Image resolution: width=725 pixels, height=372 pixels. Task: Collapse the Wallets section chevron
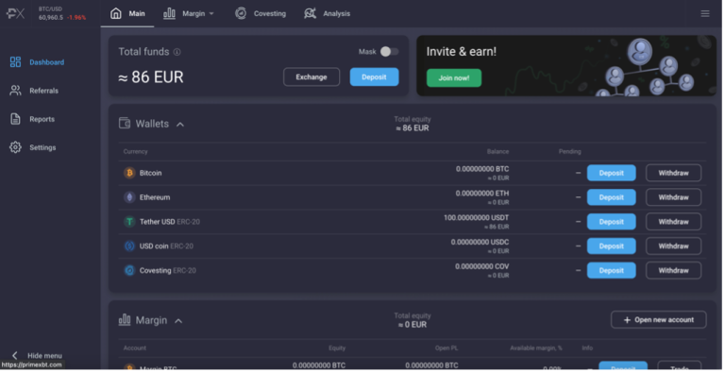(x=181, y=125)
